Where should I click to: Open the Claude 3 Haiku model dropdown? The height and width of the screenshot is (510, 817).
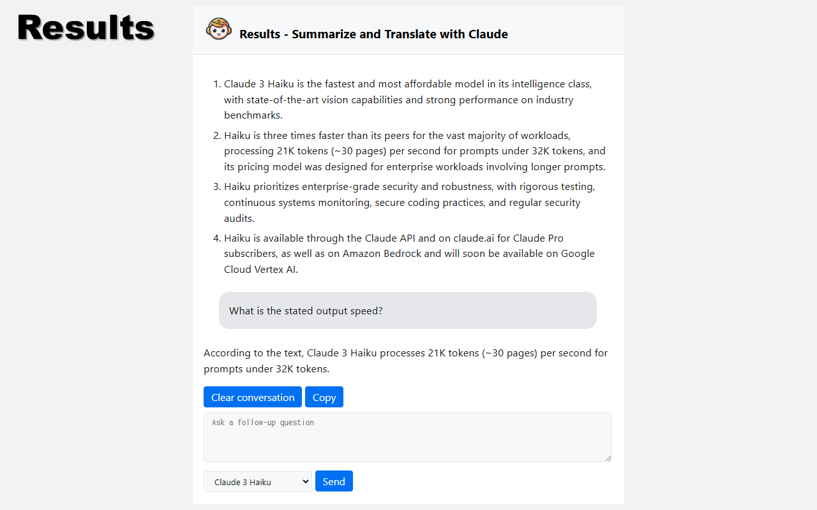[258, 482]
